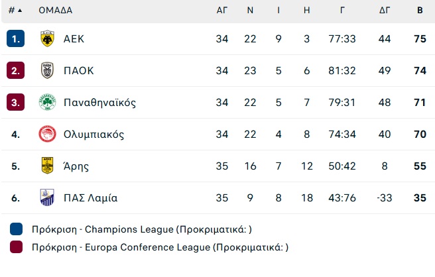435x277 pixels.
Task: Click the PAOK team crest icon
Action: [47, 70]
